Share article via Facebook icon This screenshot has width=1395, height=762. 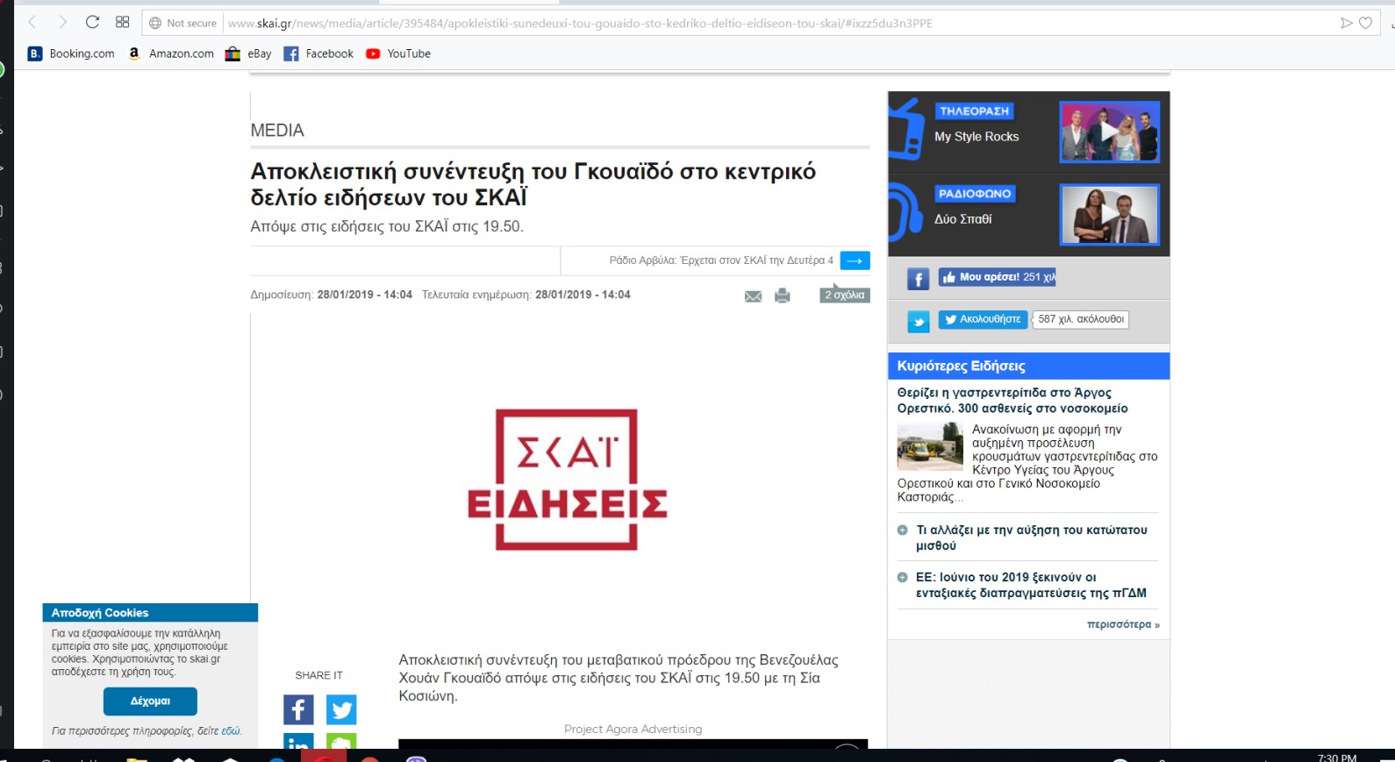click(298, 709)
